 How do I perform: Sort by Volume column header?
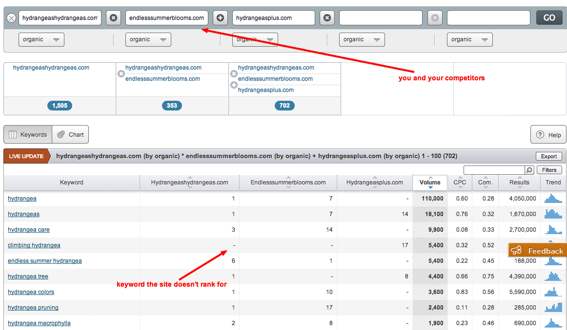(429, 183)
